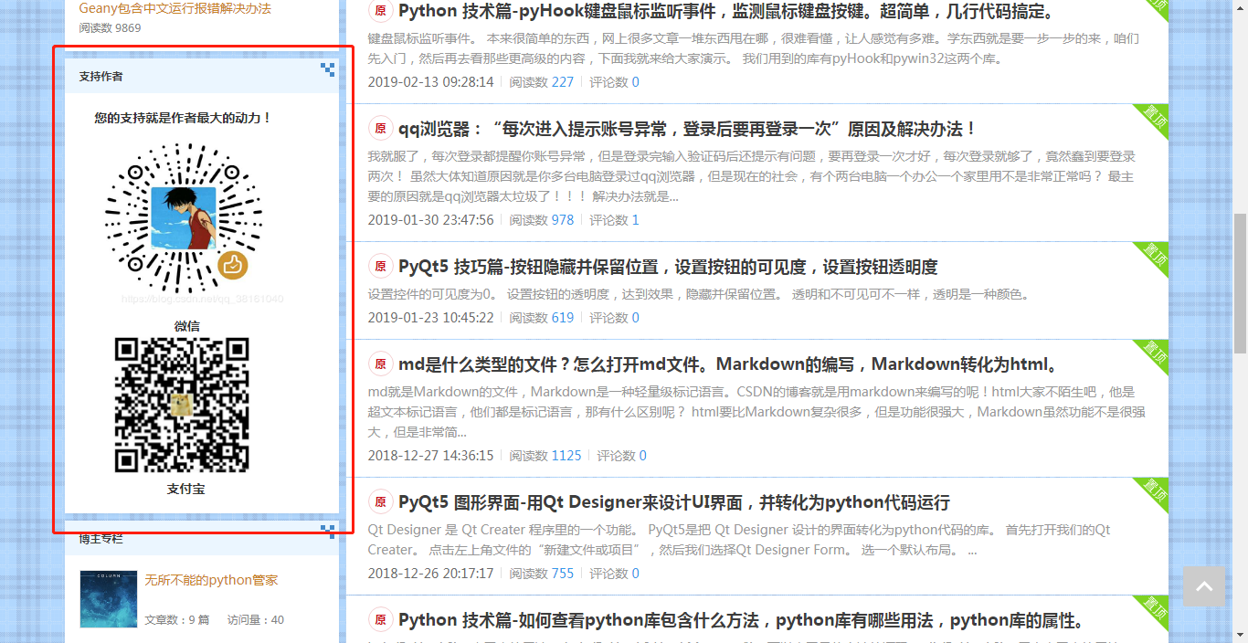The height and width of the screenshot is (643, 1248).
Task: Open the md是什么类型的文件 article
Action: click(x=728, y=364)
